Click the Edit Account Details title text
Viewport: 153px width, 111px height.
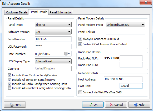click(x=16, y=4)
